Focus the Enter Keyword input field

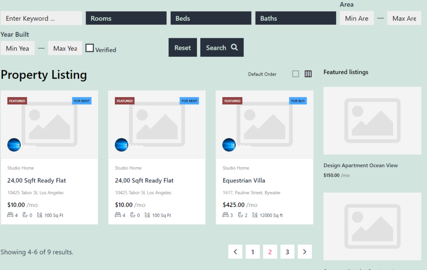[41, 18]
